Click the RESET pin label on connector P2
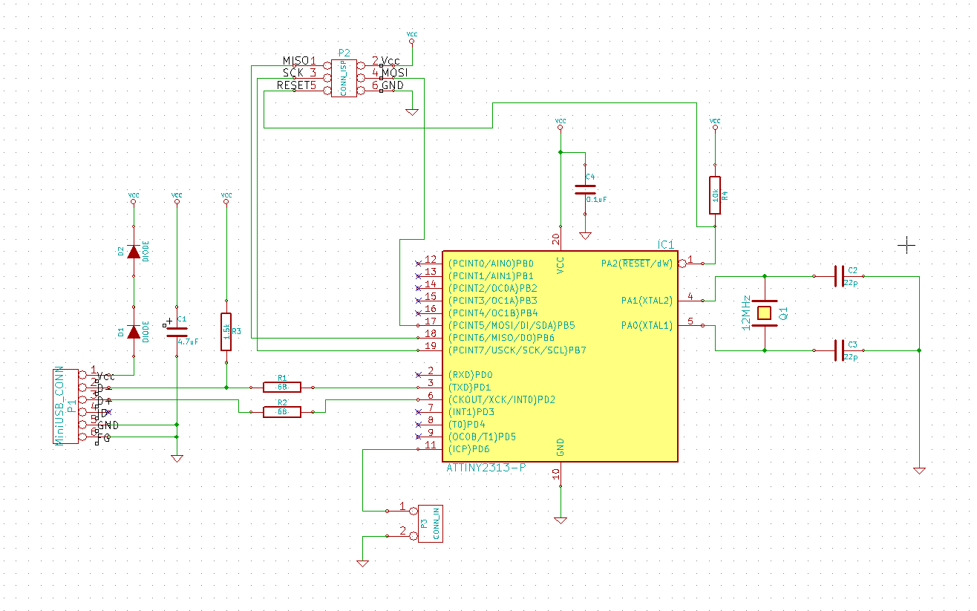Image resolution: width=977 pixels, height=611 pixels. click(x=293, y=85)
